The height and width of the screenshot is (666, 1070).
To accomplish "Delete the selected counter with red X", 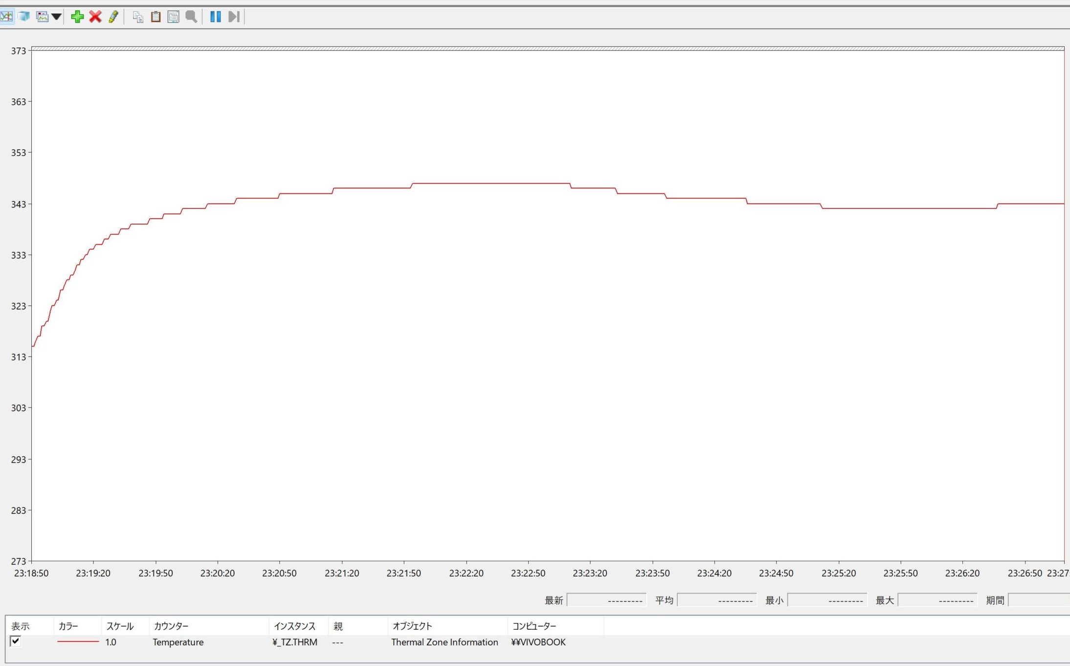I will pyautogui.click(x=95, y=17).
